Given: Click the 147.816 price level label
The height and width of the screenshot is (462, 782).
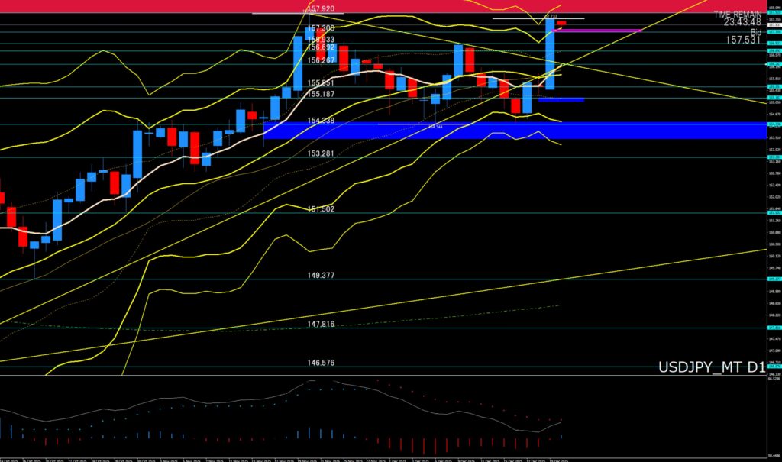Looking at the screenshot, I should coord(321,324).
